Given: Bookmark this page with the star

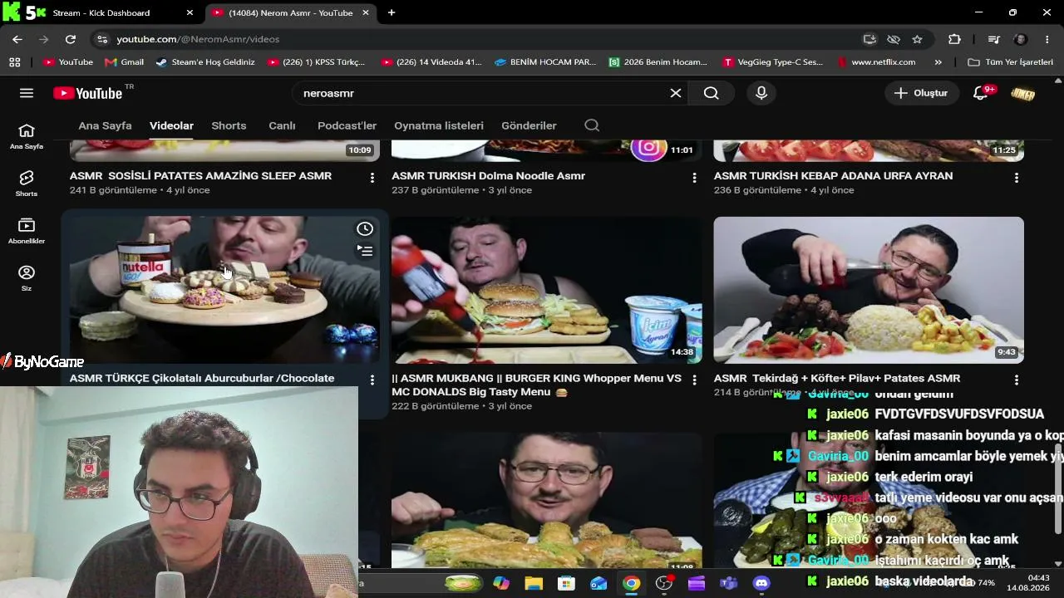Looking at the screenshot, I should point(917,39).
